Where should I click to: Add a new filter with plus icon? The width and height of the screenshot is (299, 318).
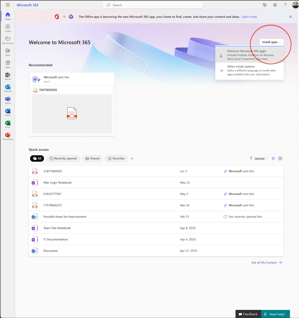tap(132, 158)
